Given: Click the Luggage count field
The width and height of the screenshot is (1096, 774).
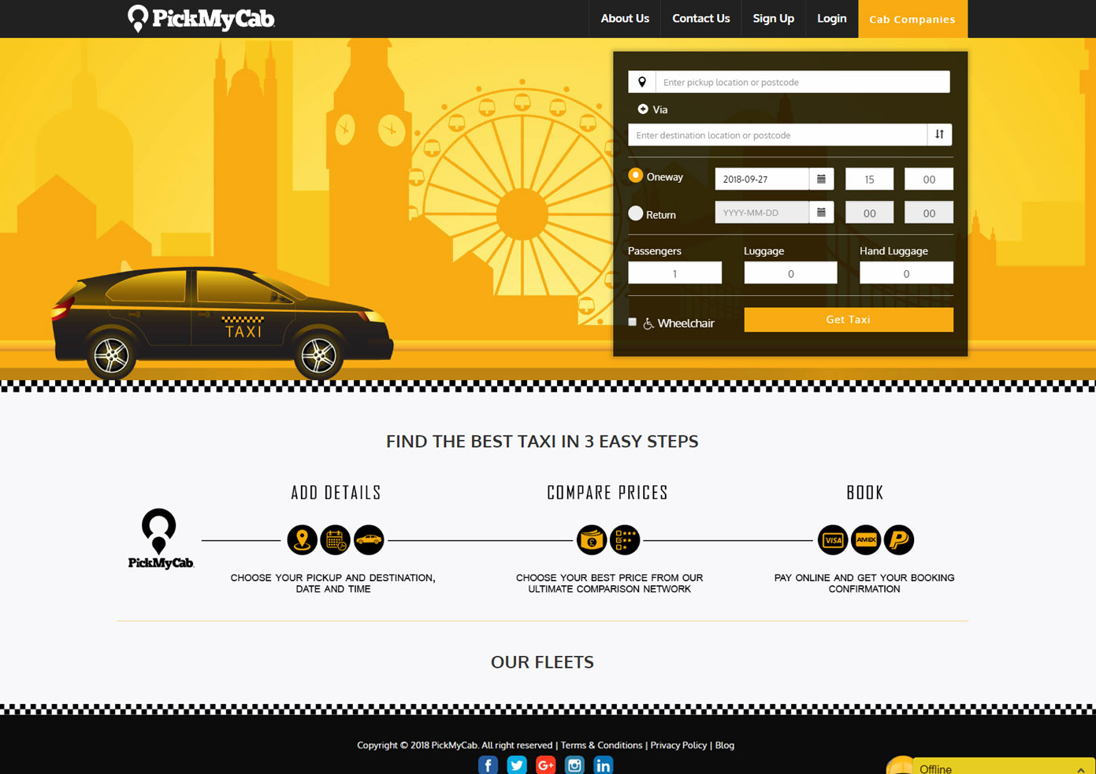Looking at the screenshot, I should click(790, 273).
